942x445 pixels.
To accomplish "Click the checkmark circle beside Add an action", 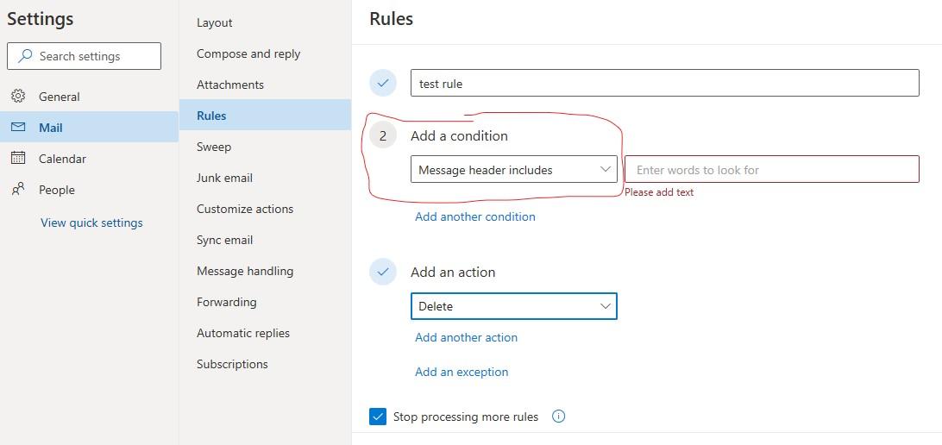I will pos(383,272).
